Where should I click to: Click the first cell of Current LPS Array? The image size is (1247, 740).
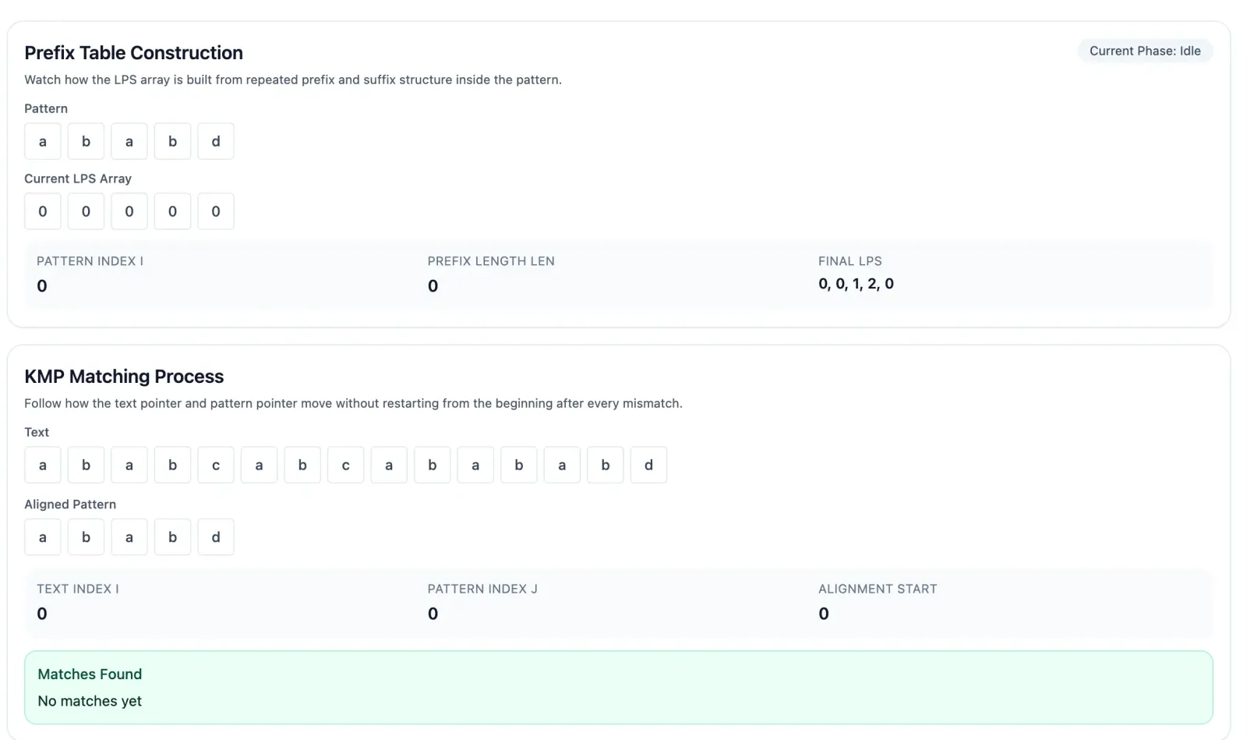(x=43, y=211)
